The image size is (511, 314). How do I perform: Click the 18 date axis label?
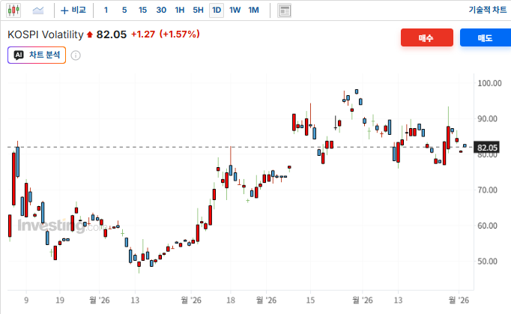(231, 300)
